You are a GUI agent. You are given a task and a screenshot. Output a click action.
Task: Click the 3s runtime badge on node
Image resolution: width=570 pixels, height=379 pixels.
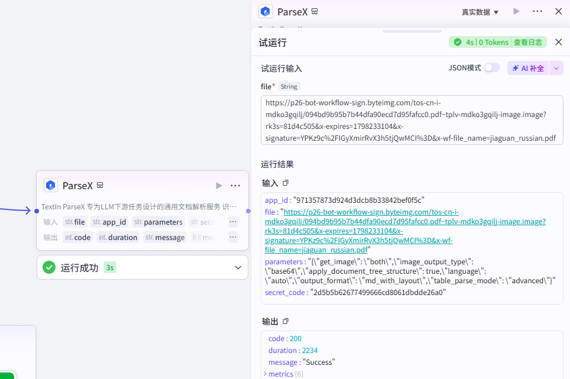click(110, 268)
